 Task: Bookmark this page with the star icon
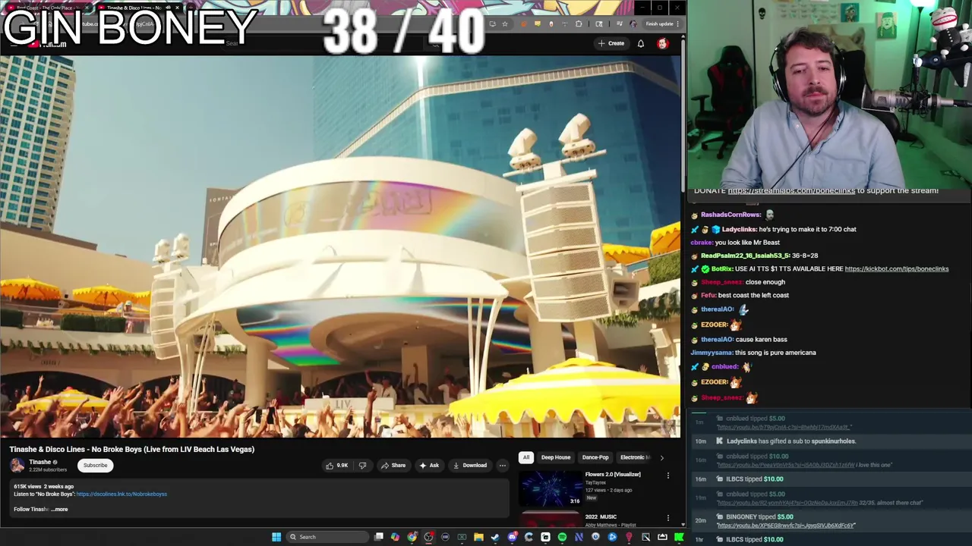coord(504,24)
